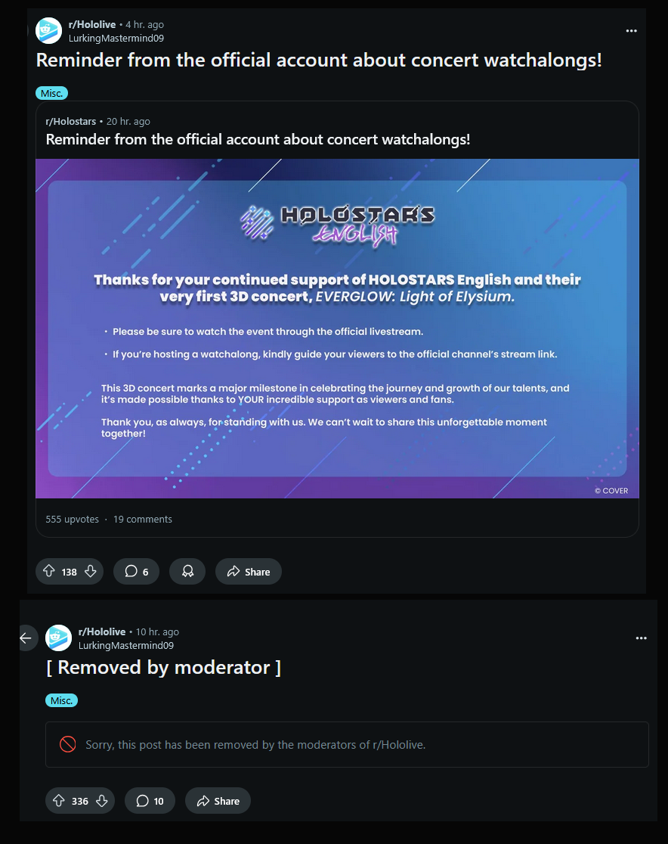Open the removed post's three-dot options menu
Image resolution: width=668 pixels, height=844 pixels.
641,638
